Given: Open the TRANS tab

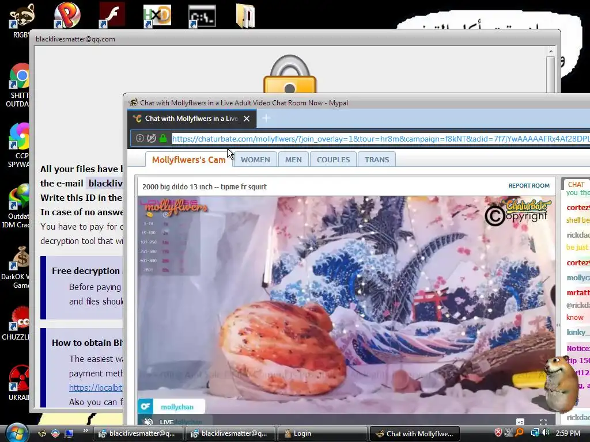Looking at the screenshot, I should 377,160.
